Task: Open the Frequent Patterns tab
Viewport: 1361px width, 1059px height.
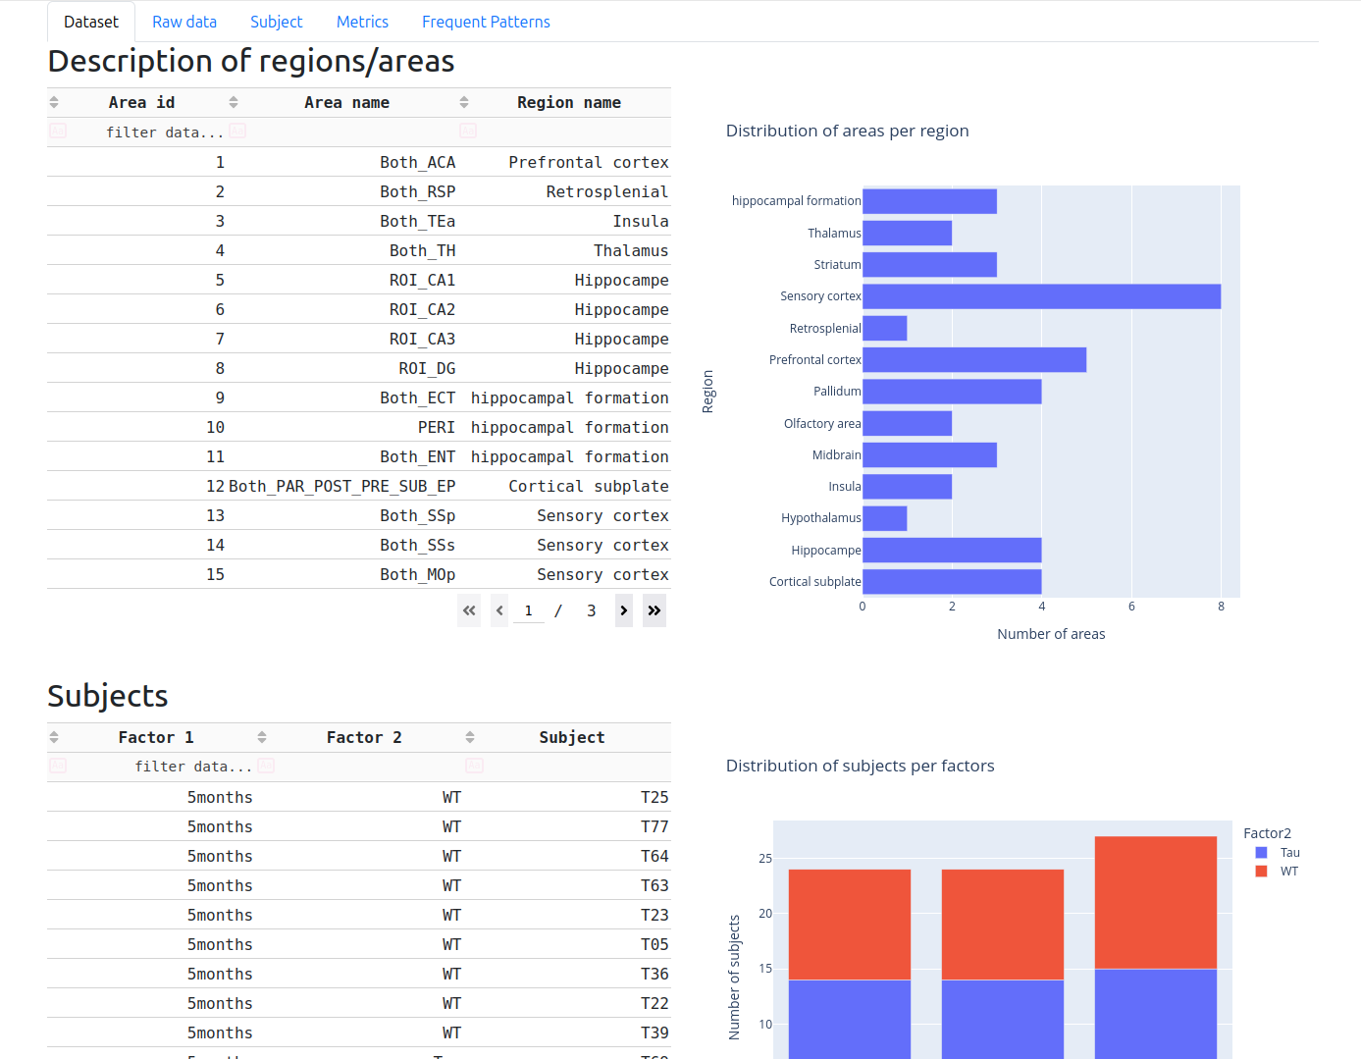Action: click(x=486, y=22)
